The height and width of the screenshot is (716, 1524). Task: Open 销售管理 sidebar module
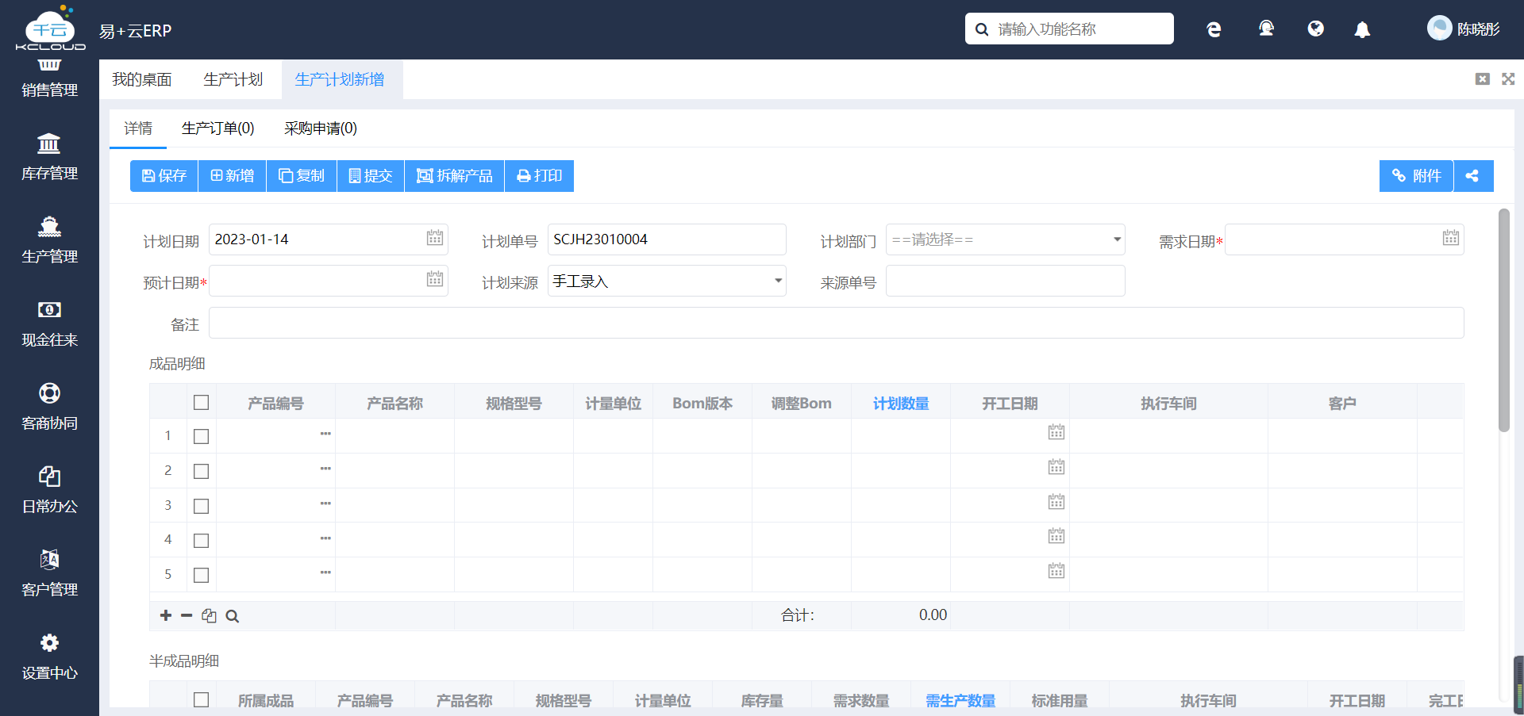coord(49,79)
